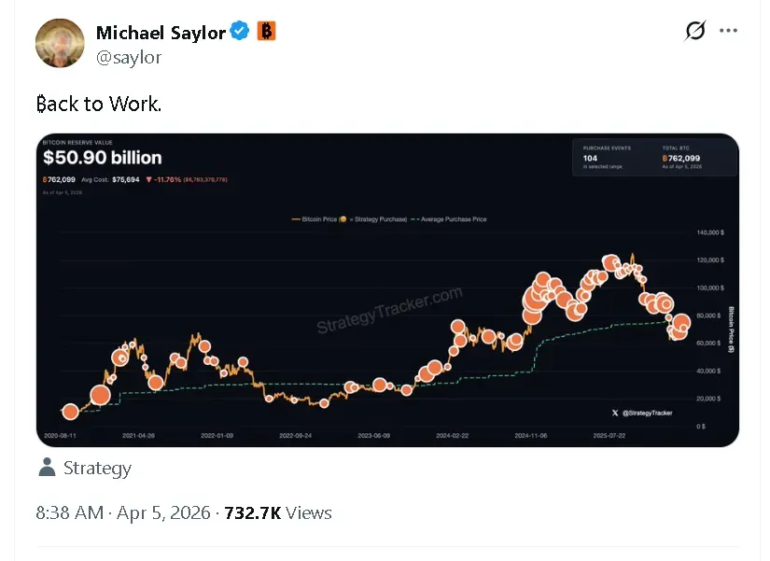Click the Strategy account label

click(x=97, y=467)
